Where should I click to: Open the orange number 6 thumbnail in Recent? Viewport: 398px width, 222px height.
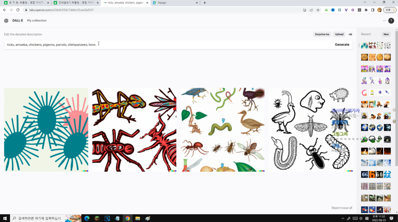coord(372,174)
